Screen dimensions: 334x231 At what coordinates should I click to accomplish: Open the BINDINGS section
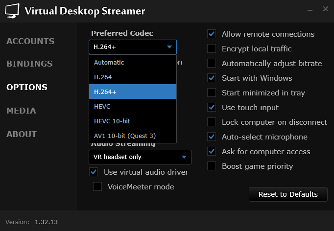tap(29, 64)
